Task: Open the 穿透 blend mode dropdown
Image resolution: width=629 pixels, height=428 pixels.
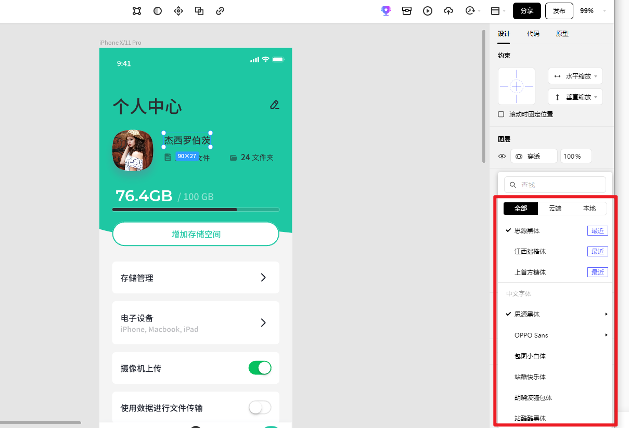Action: pos(534,156)
